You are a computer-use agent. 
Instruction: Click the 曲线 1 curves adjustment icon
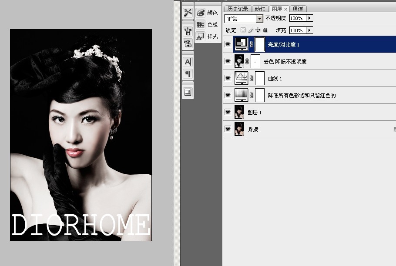[241, 78]
